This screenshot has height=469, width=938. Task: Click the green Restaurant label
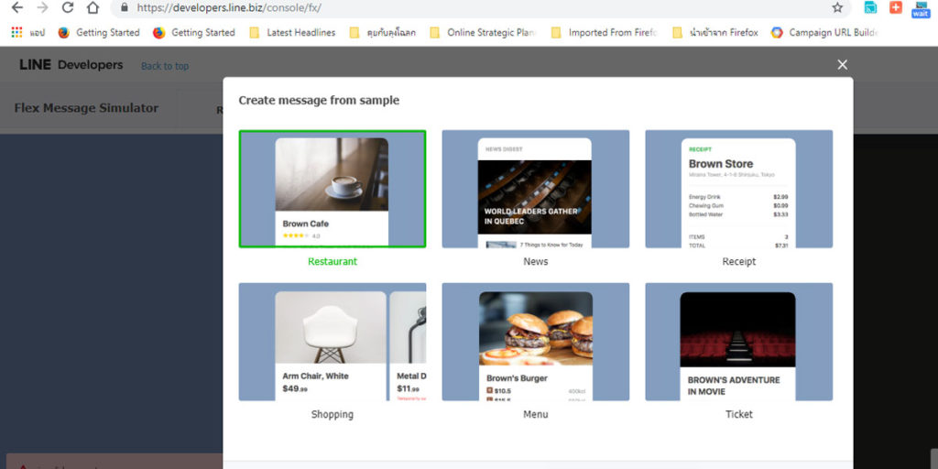[x=333, y=261]
